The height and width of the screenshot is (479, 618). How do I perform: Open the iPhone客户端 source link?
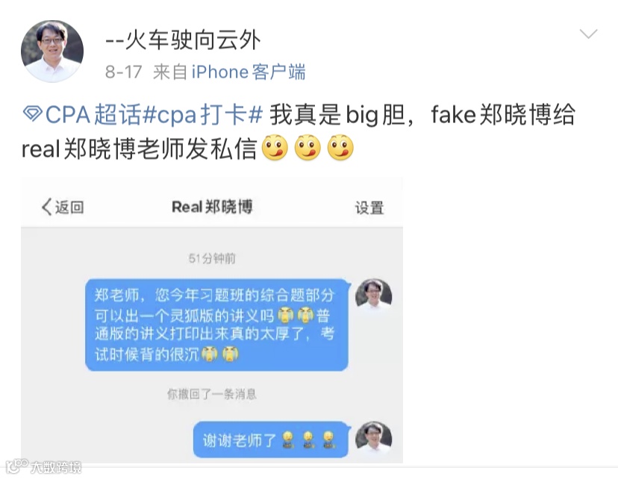pyautogui.click(x=249, y=72)
